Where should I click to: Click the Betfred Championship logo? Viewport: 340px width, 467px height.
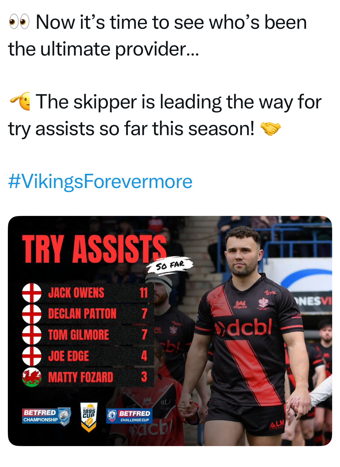(x=47, y=416)
